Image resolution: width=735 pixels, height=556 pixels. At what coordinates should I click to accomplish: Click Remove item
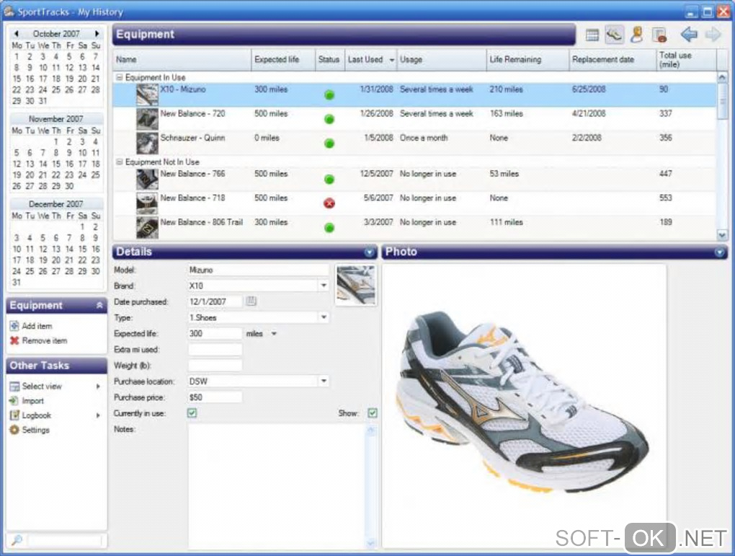(x=45, y=340)
